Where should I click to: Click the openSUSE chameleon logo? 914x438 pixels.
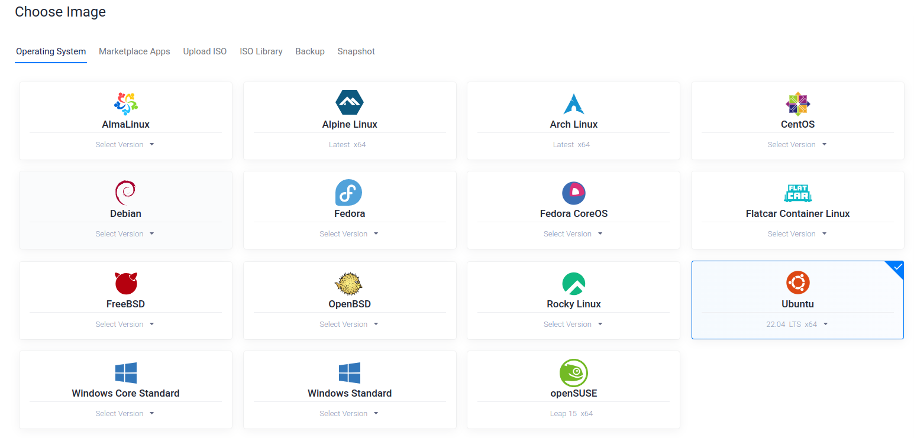pyautogui.click(x=574, y=373)
